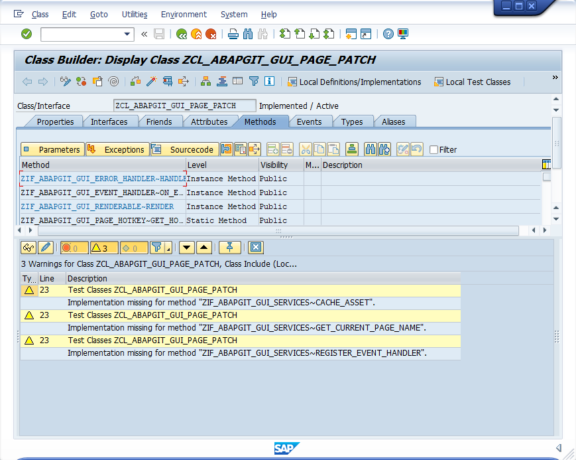Click the Active/Inactive toggle icon

click(81, 82)
